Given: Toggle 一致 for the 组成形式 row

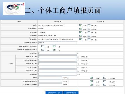Looking at the screenshot, I should pyautogui.click(x=81, y=32).
